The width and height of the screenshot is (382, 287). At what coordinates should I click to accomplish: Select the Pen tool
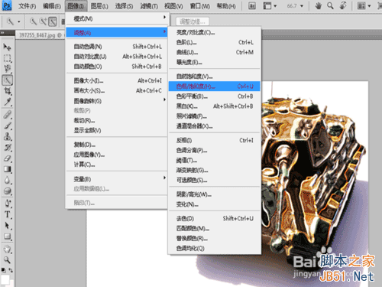tap(7, 204)
